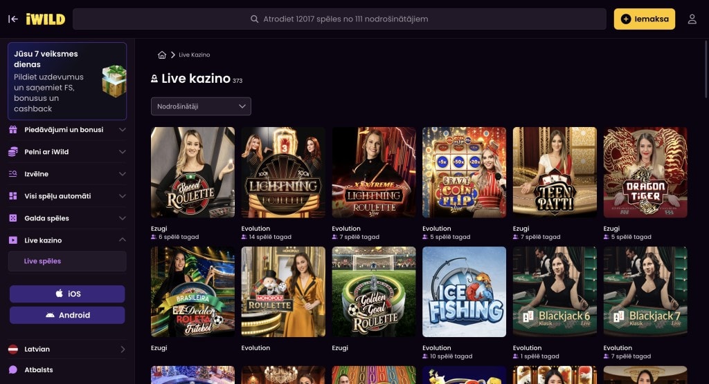Screen dimensions: 709x384
Task: Click '10 spēlē tagad' under Ice Fishing
Action: tap(451, 356)
